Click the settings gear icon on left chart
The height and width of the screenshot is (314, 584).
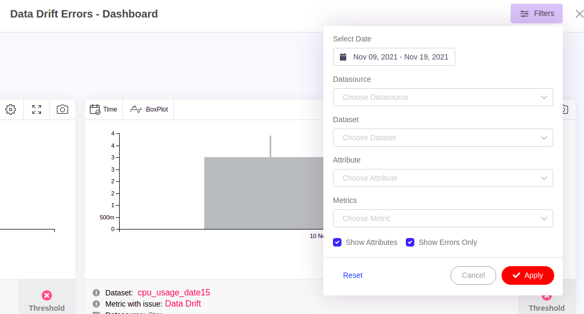click(x=11, y=109)
